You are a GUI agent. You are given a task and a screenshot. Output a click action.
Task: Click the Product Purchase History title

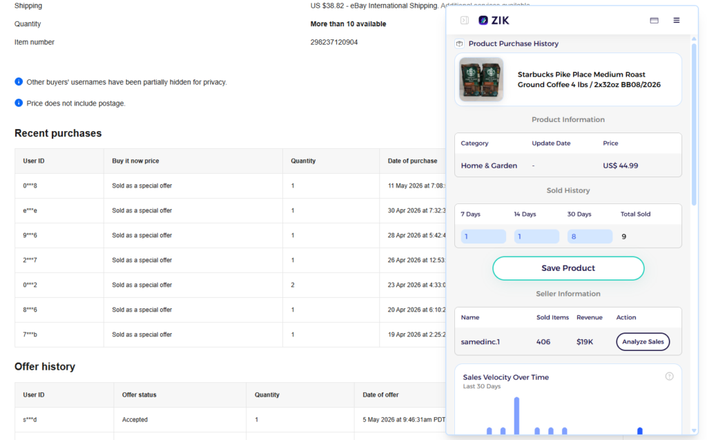coord(514,43)
